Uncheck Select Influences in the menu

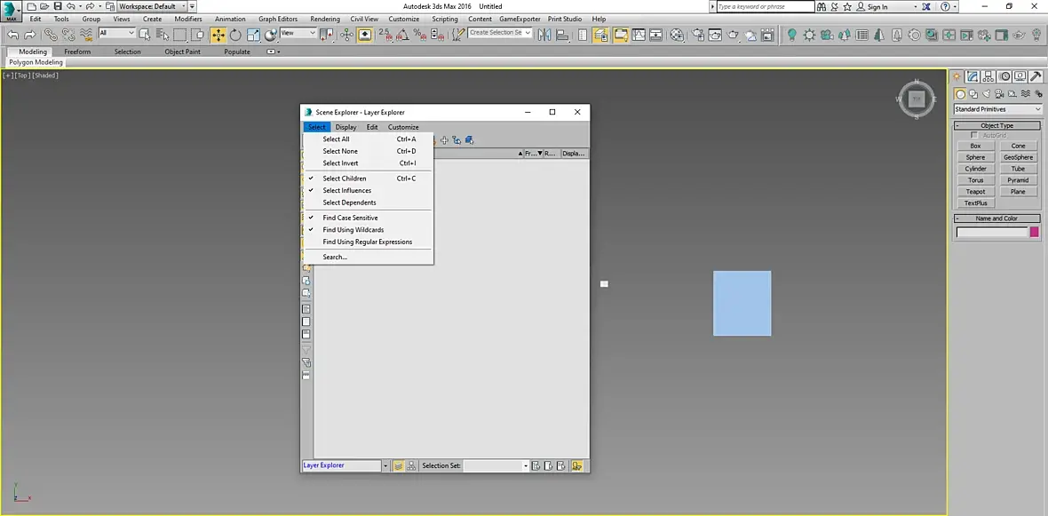point(347,190)
